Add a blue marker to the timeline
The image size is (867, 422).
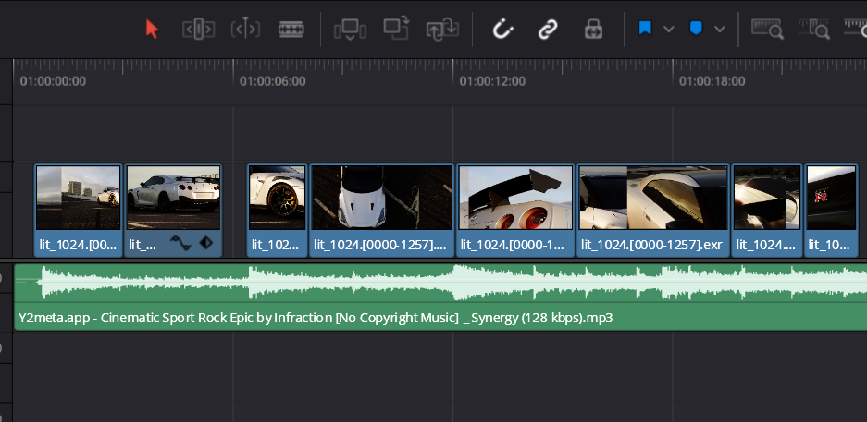coord(697,29)
